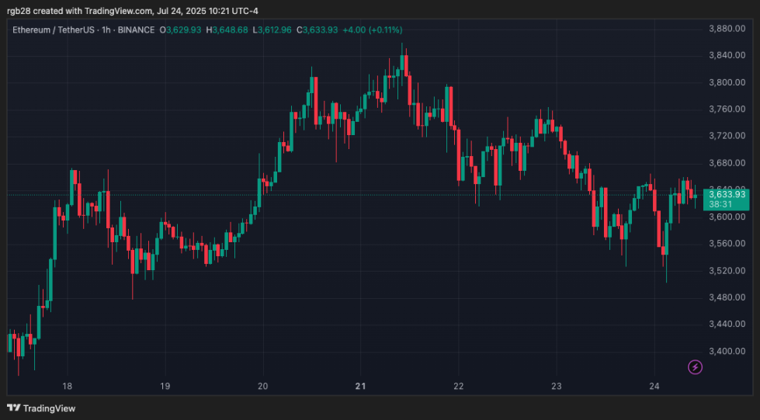Viewport: 760px width, 420px height.
Task: Click the TradingView logo at bottom left
Action: coord(41,408)
